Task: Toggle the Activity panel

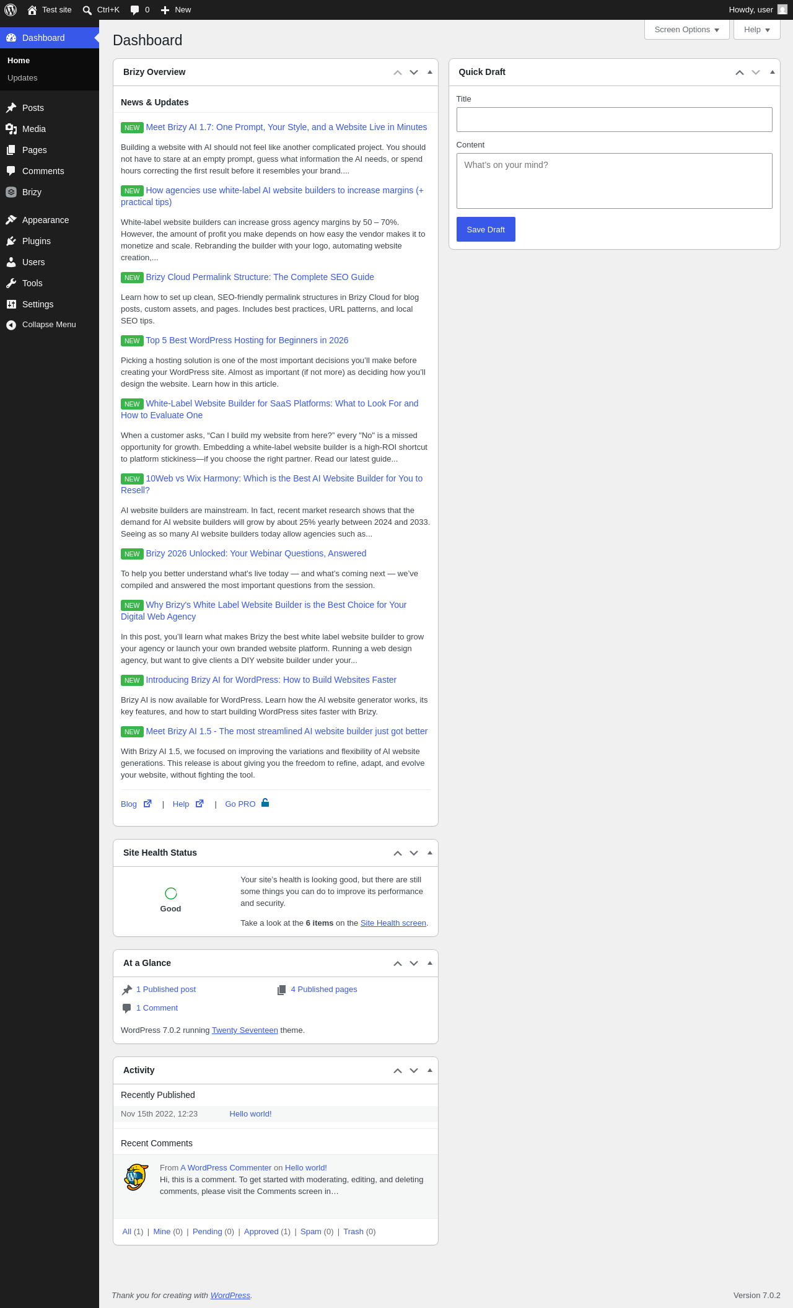Action: click(x=430, y=1071)
